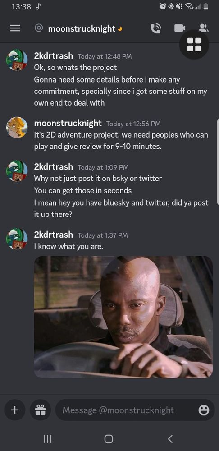The image size is (219, 451).
Task: Open the attached GIF of man driving
Action: (x=123, y=317)
